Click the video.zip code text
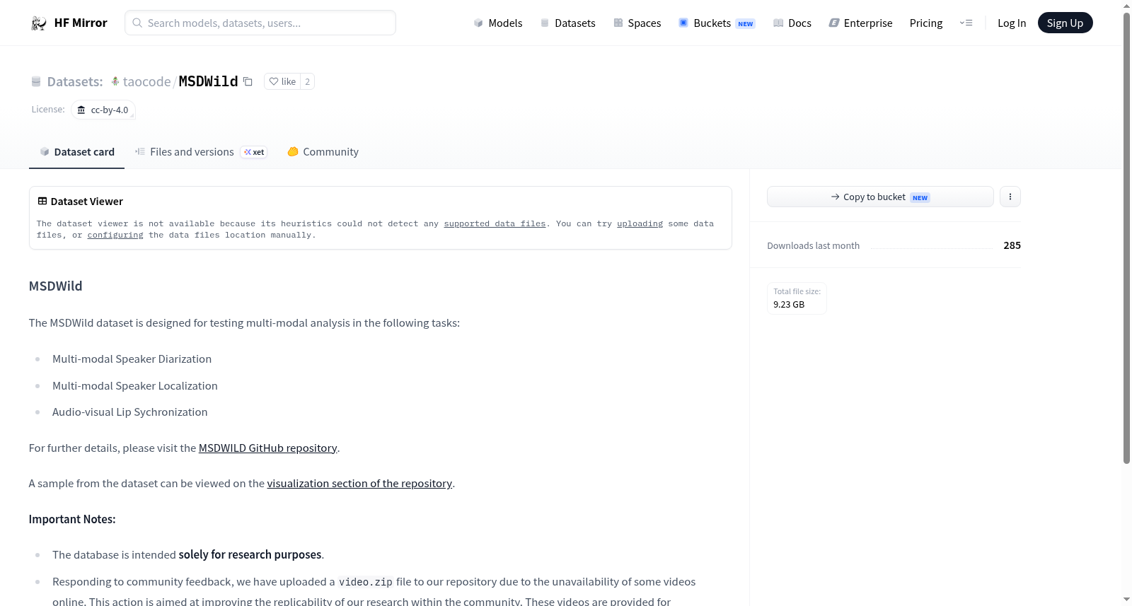 point(366,582)
